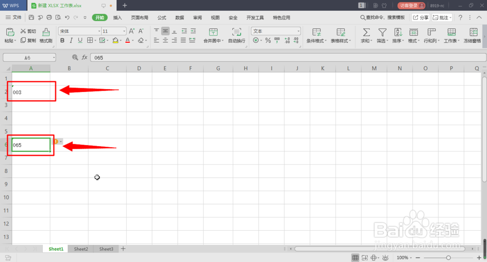Open the 文件 file menu
The image size is (487, 262).
14,18
